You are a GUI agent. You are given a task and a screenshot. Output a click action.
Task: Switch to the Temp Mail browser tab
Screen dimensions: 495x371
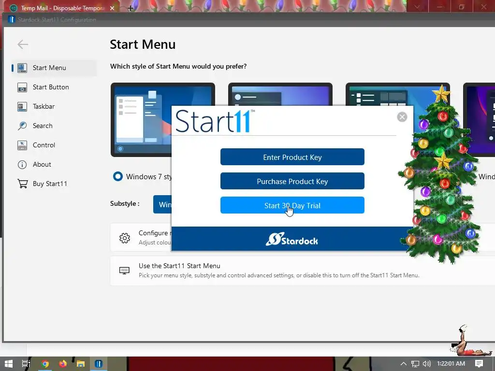pyautogui.click(x=62, y=8)
